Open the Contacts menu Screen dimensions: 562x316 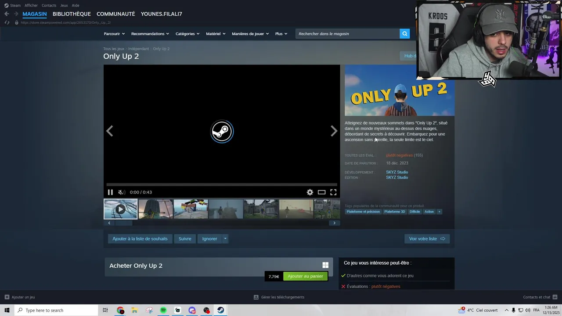(49, 5)
